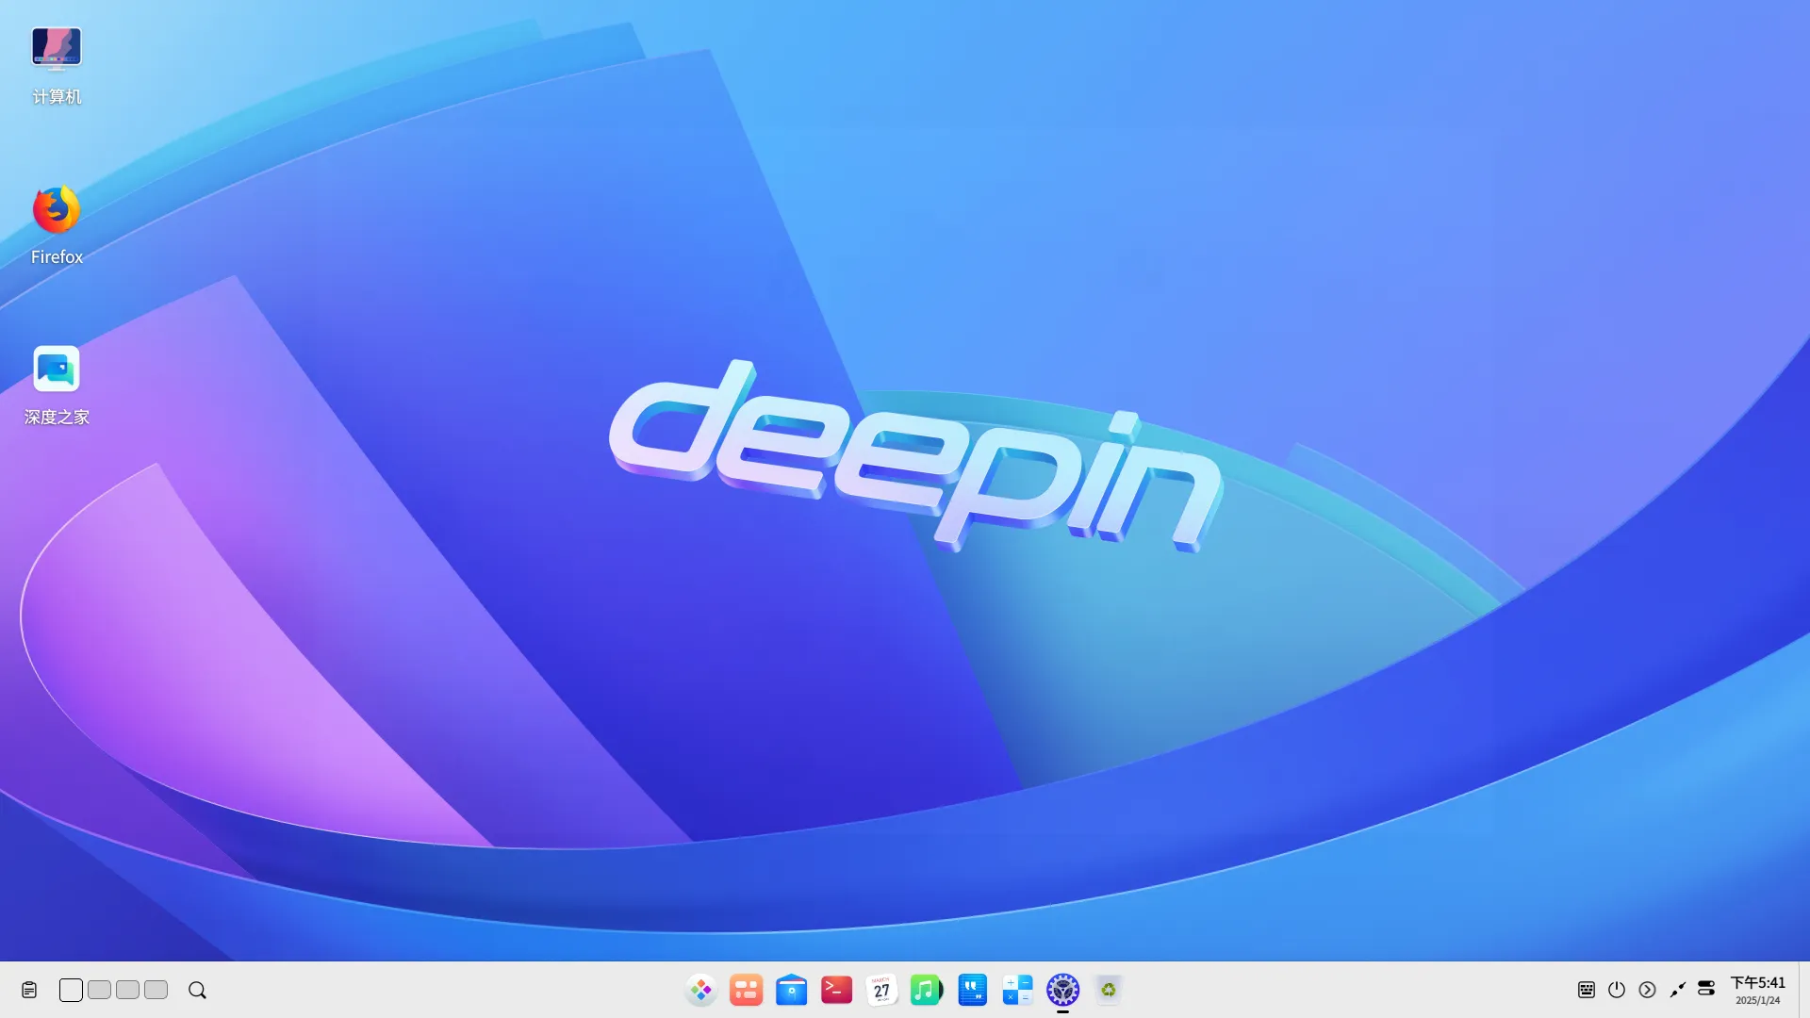Viewport: 1810px width, 1018px height.
Task: Open the blue text editor with quotes icon
Action: [x=972, y=990]
